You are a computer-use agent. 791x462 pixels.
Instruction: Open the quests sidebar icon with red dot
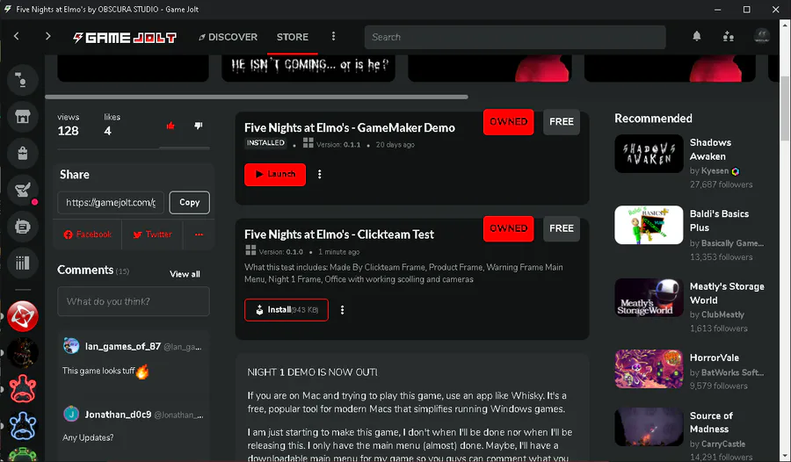(22, 190)
